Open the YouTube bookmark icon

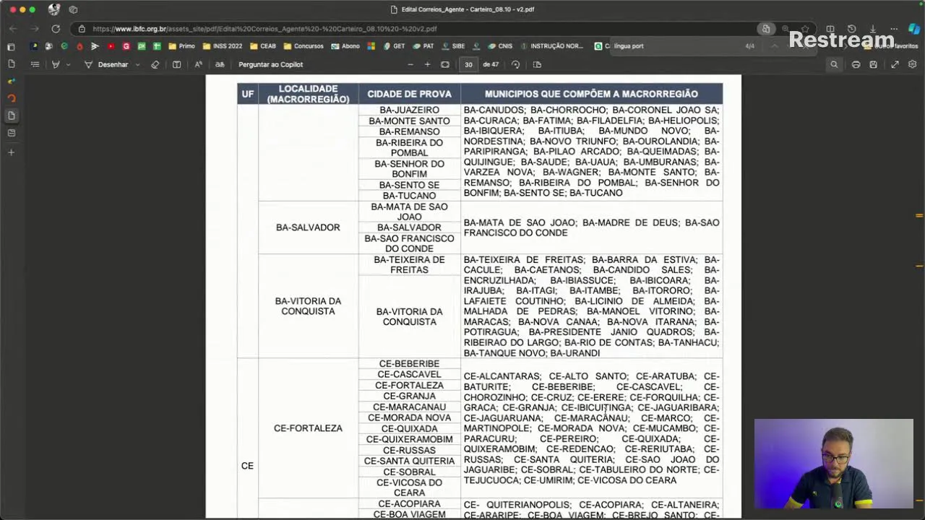click(111, 46)
